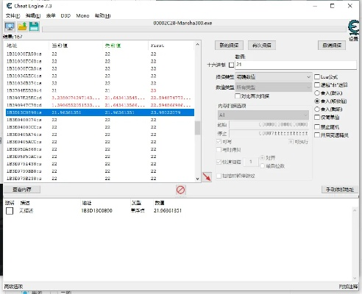The width and height of the screenshot is (362, 294).
Task: Click the open cheat table folder icon
Action: (x=22, y=26)
